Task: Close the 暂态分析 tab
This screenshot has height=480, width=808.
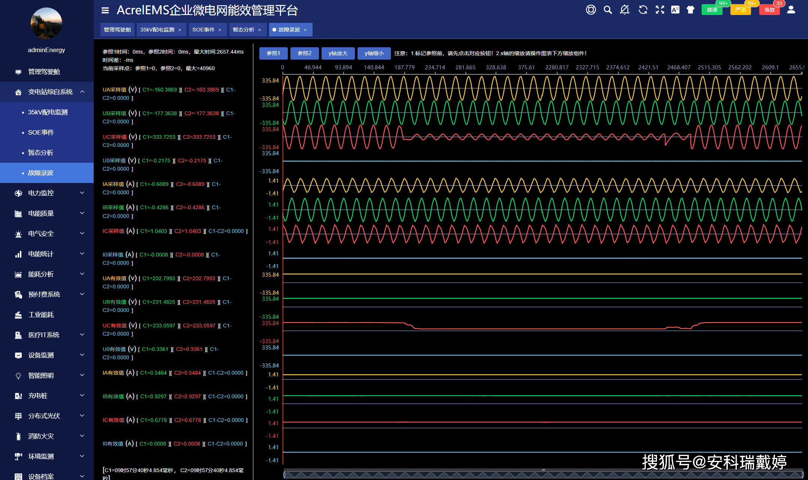Action: click(260, 30)
